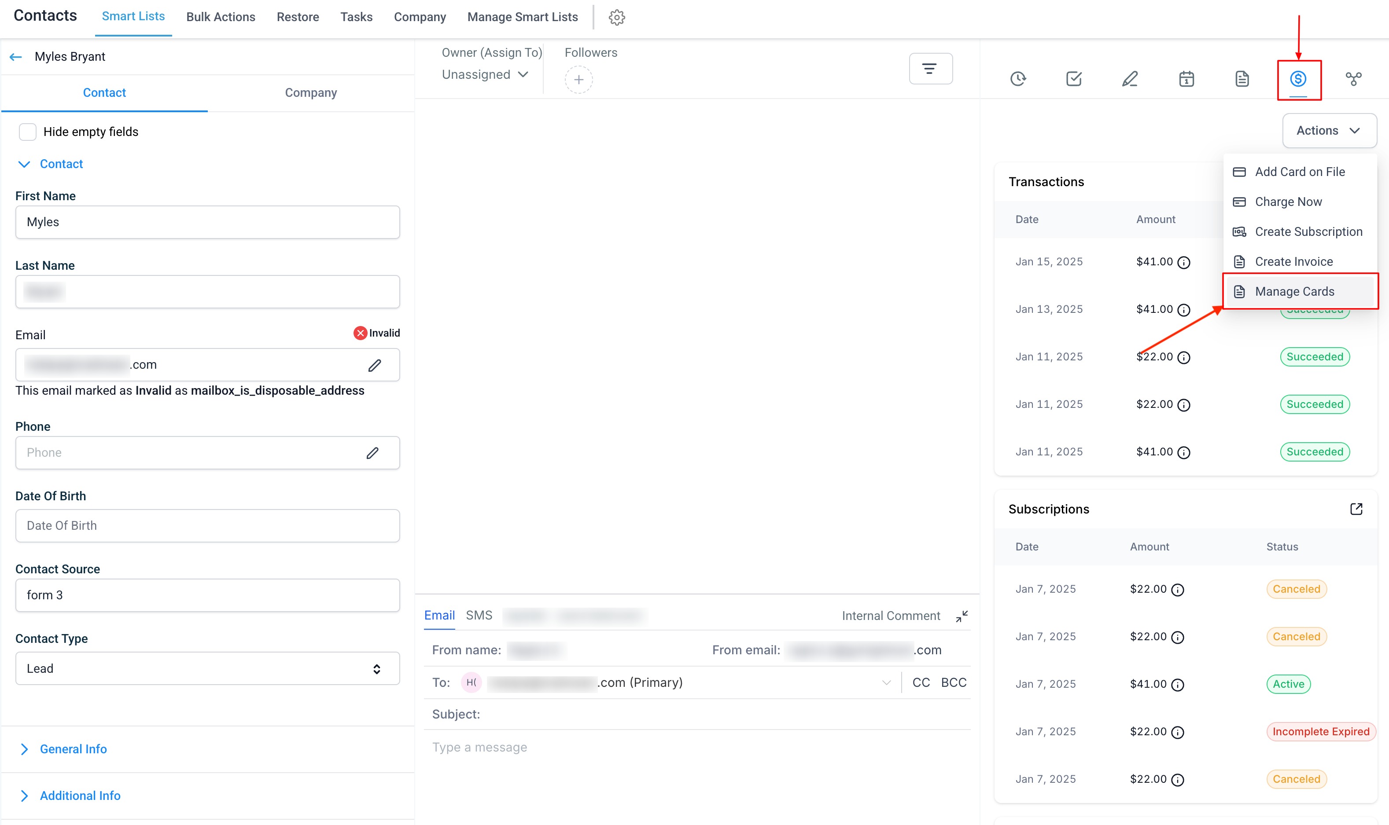The width and height of the screenshot is (1389, 825).
Task: Click the conversation filter icon button
Action: (930, 68)
